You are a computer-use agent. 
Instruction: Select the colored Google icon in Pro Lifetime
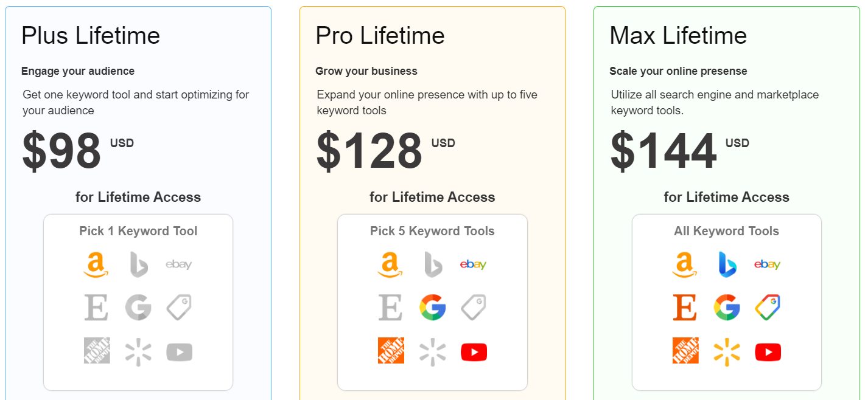[x=432, y=308]
